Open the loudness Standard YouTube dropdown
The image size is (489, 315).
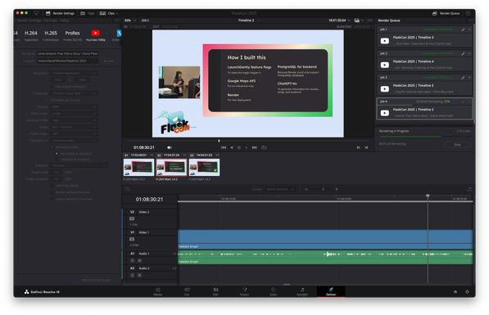coord(79,165)
